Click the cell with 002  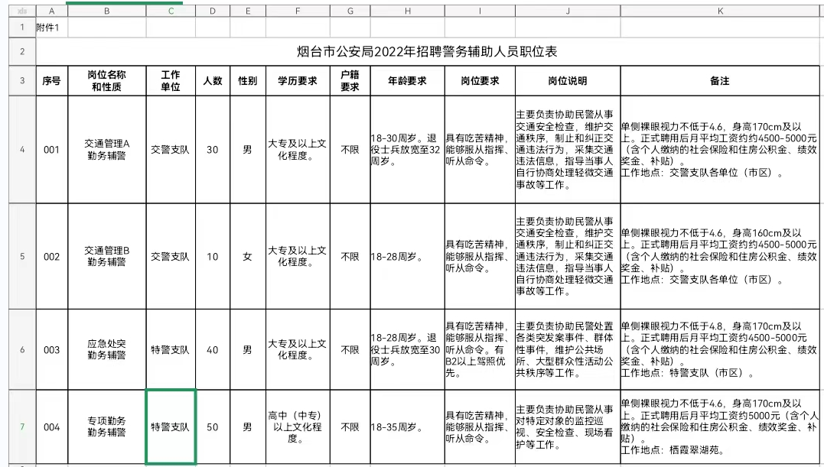point(51,257)
